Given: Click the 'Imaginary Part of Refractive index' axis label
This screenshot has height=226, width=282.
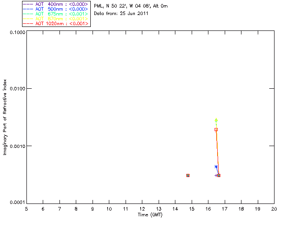Looking at the screenshot, I should (x=5, y=117).
